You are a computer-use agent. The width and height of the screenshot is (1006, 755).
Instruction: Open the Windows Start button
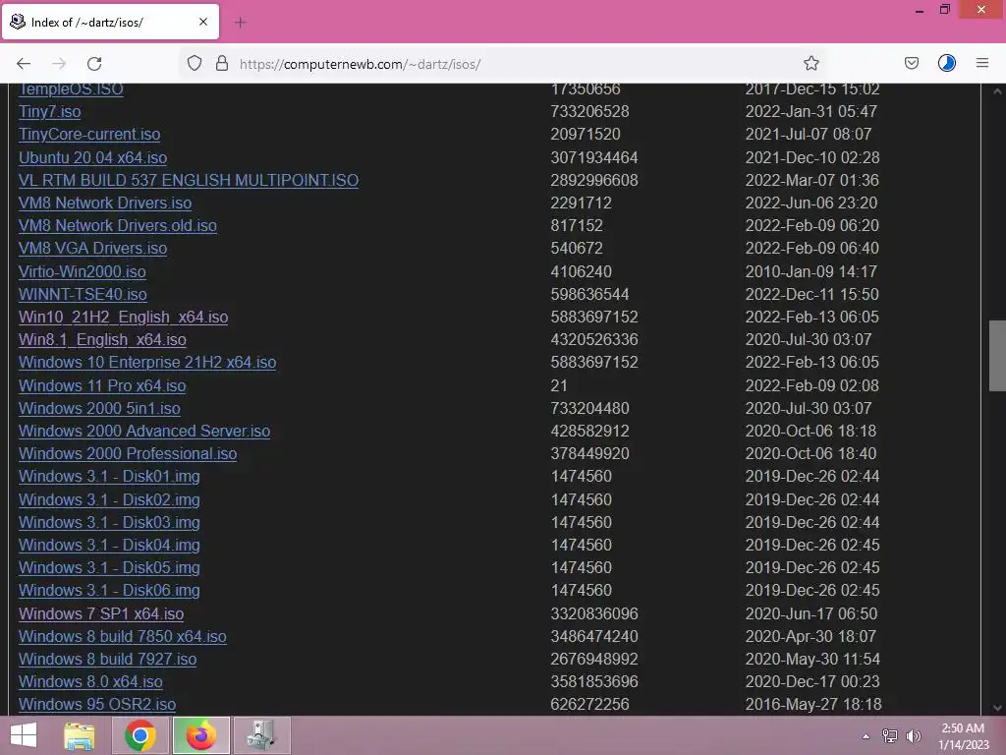pos(24,735)
